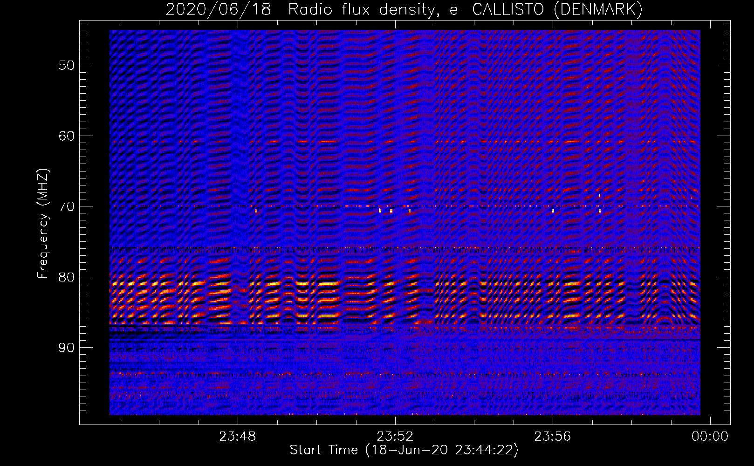Select the 70 frequency tick label

coord(67,206)
